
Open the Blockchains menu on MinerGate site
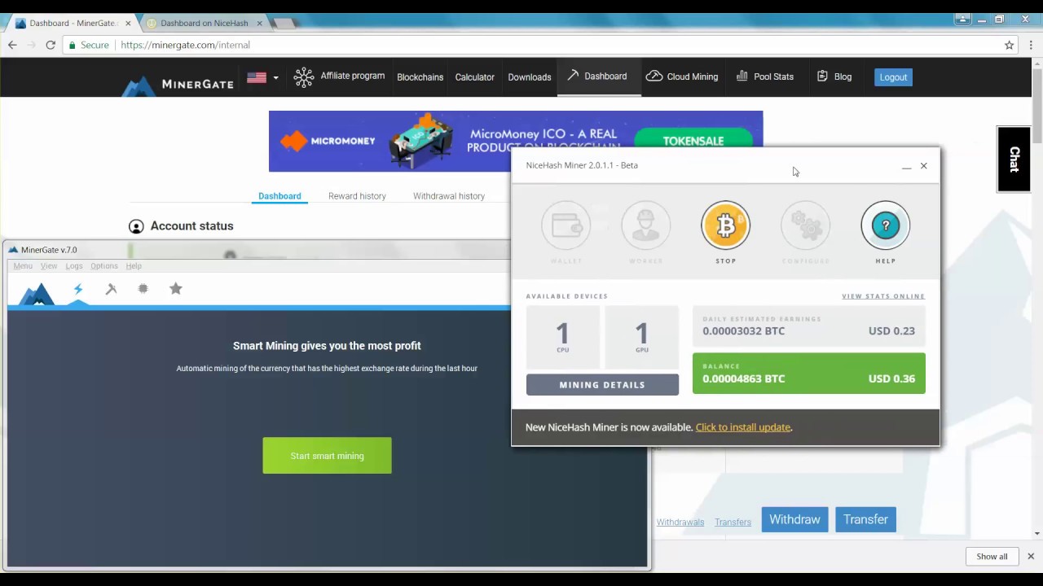coord(420,77)
